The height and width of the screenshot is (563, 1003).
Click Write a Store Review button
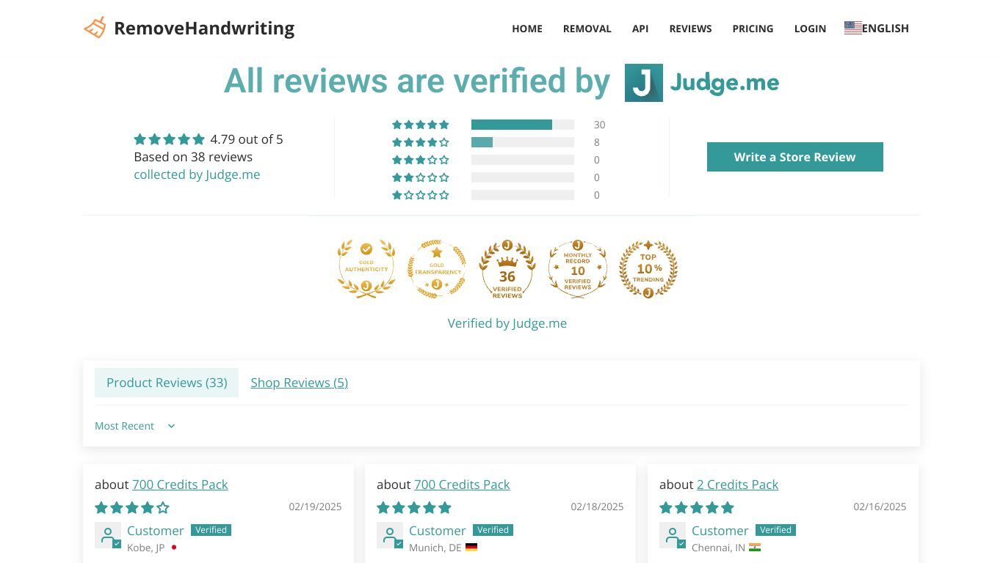click(x=795, y=157)
